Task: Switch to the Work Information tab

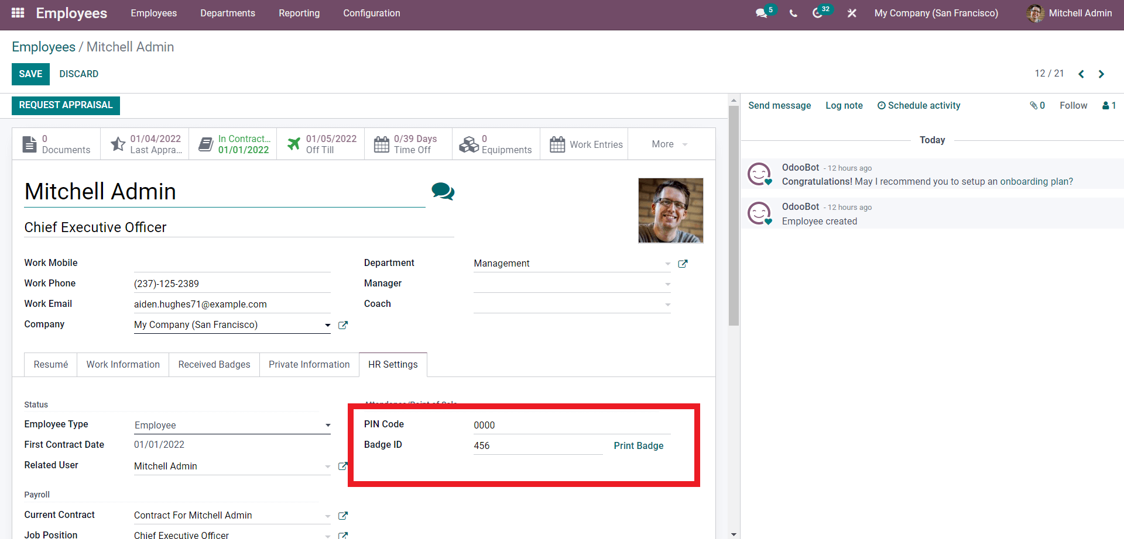Action: pyautogui.click(x=123, y=364)
